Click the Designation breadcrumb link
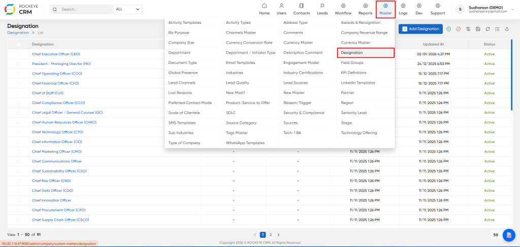 [x=18, y=33]
